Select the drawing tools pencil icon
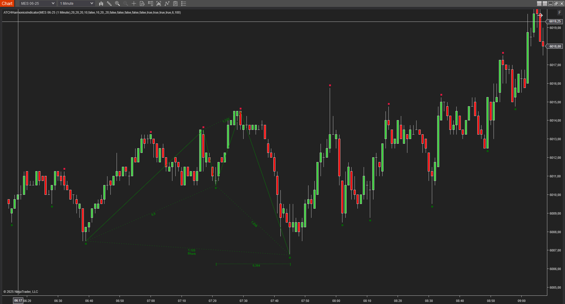 [x=109, y=4]
